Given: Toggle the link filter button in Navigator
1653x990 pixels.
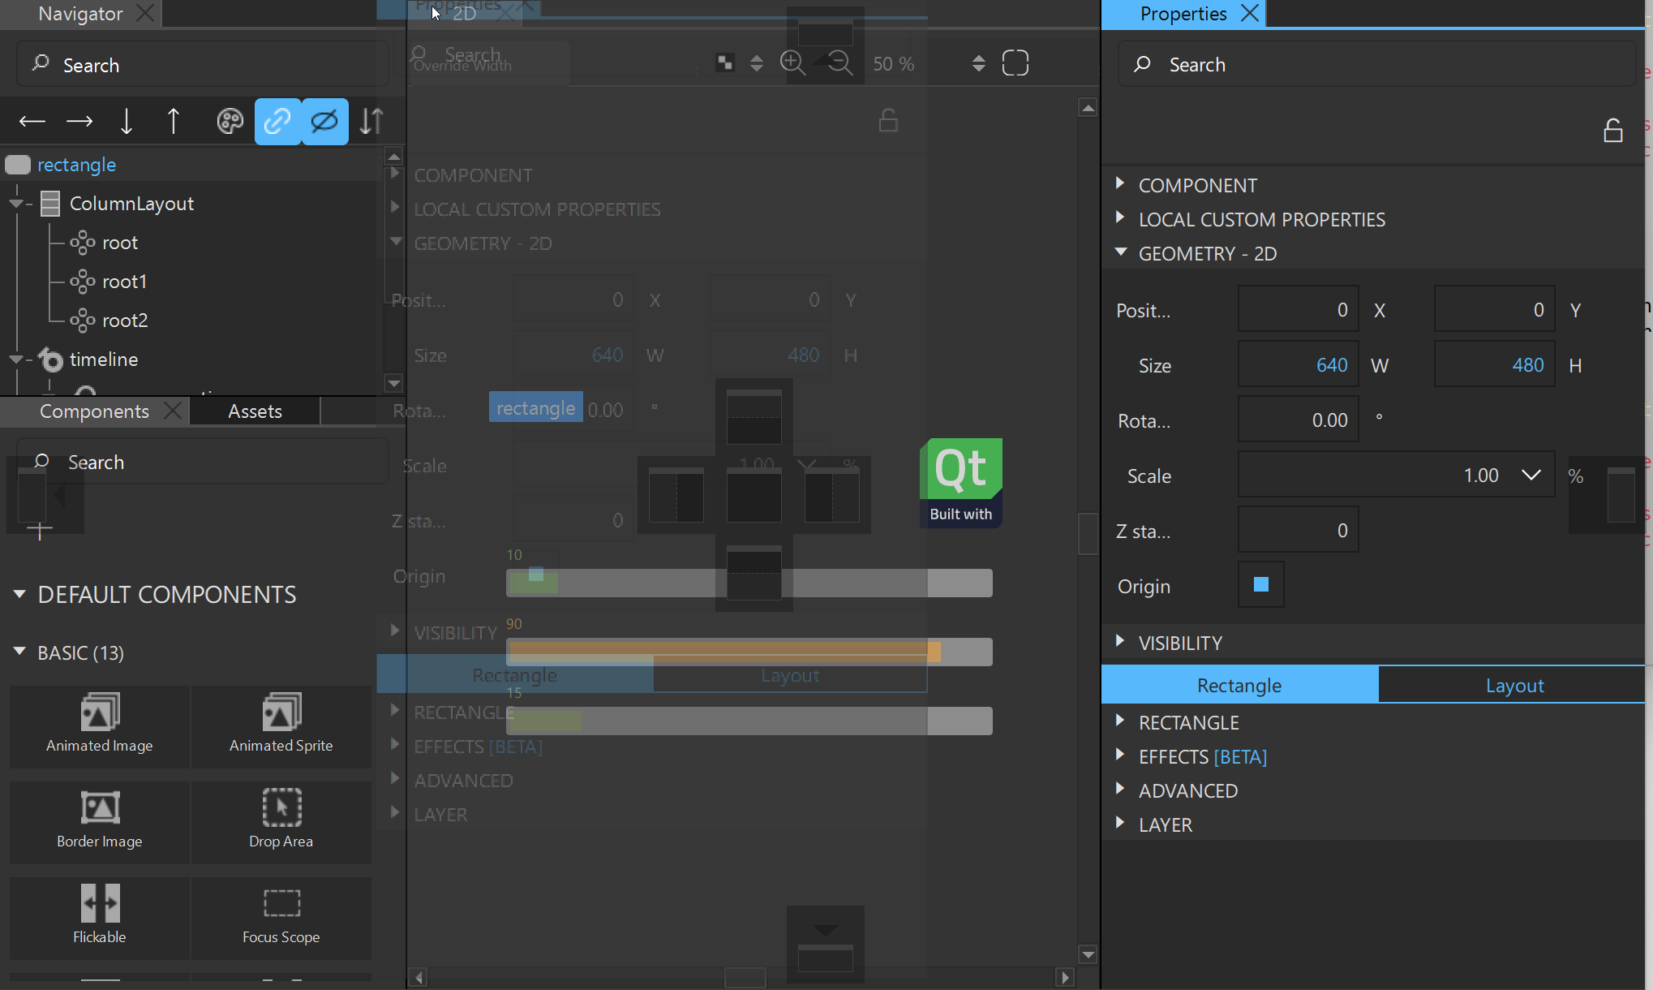Looking at the screenshot, I should coord(277,122).
